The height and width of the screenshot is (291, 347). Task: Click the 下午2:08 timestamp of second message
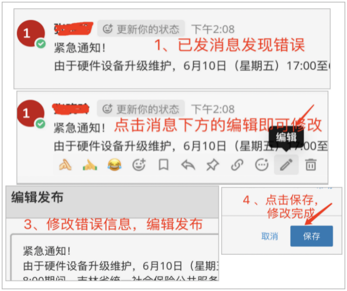[x=213, y=109]
